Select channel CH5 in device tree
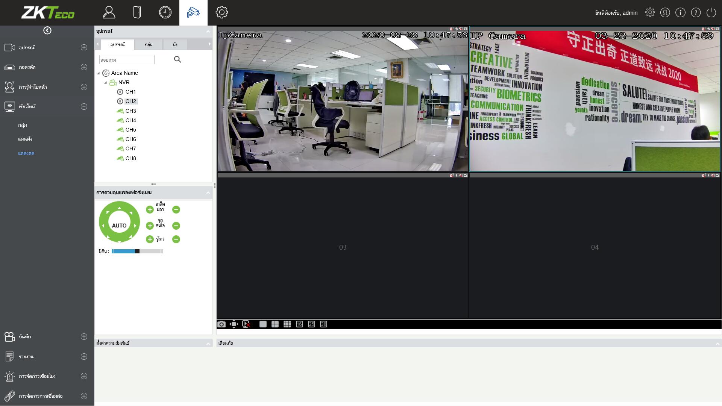Screen dimensions: 722x406 130,130
